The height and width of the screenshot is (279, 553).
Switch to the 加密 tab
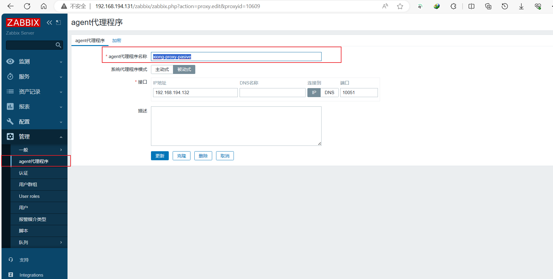117,41
